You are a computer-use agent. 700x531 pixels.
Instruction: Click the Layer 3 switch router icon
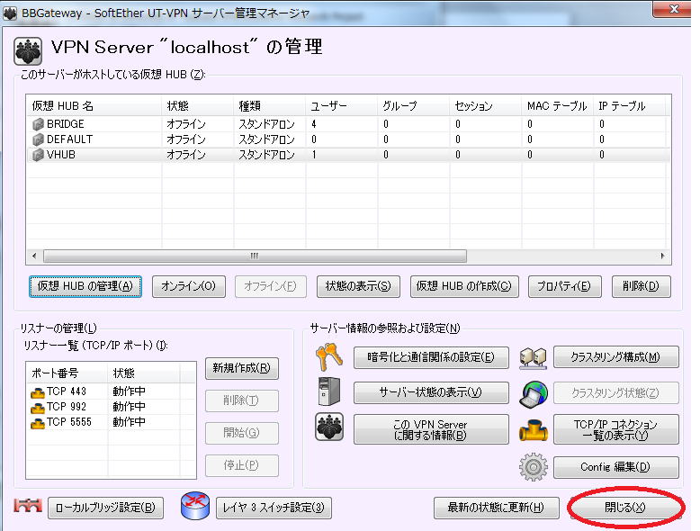[x=195, y=506]
